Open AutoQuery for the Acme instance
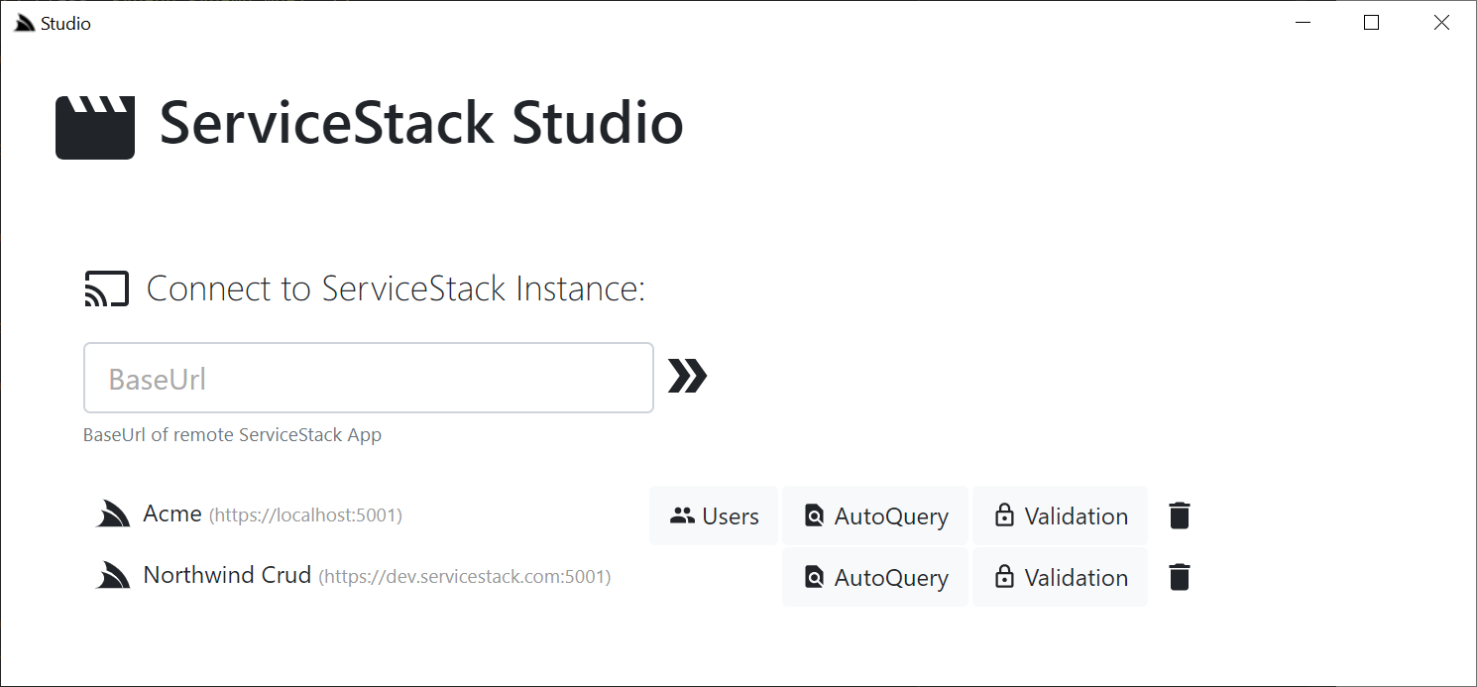 click(875, 515)
